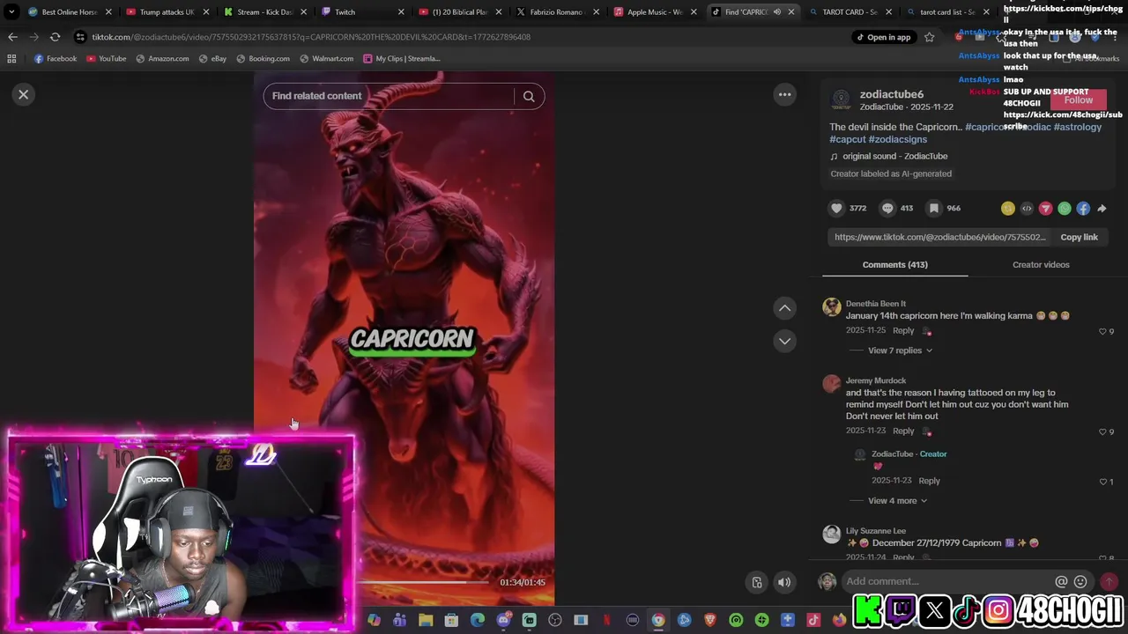Open the zodiactube6 profile avatar
1128x634 pixels.
842,99
